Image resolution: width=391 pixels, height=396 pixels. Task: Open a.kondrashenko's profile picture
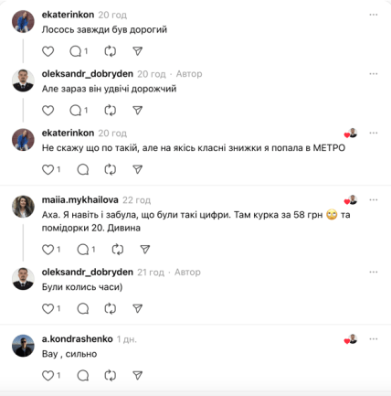[23, 346]
